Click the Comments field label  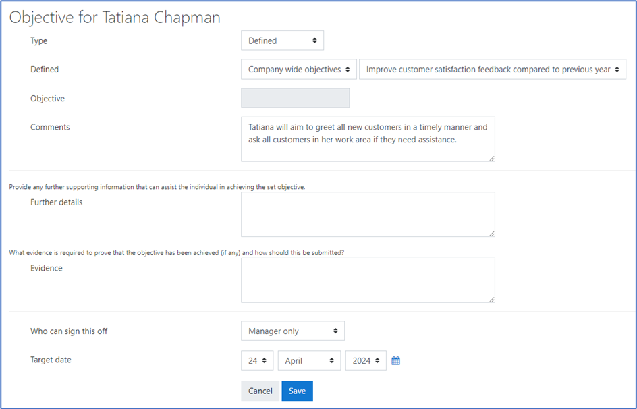click(50, 127)
